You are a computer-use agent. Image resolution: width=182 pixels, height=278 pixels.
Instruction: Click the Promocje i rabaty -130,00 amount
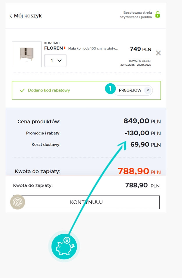(142, 133)
